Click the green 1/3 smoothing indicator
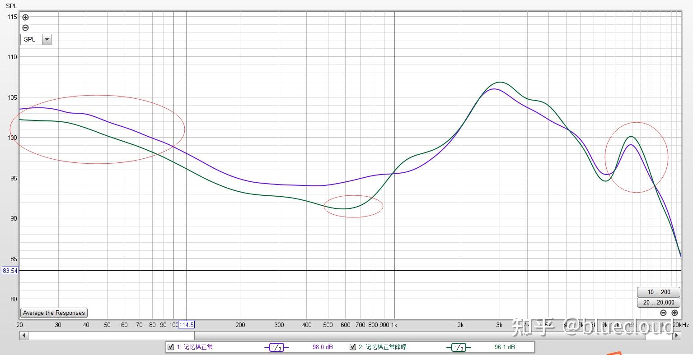 point(459,347)
